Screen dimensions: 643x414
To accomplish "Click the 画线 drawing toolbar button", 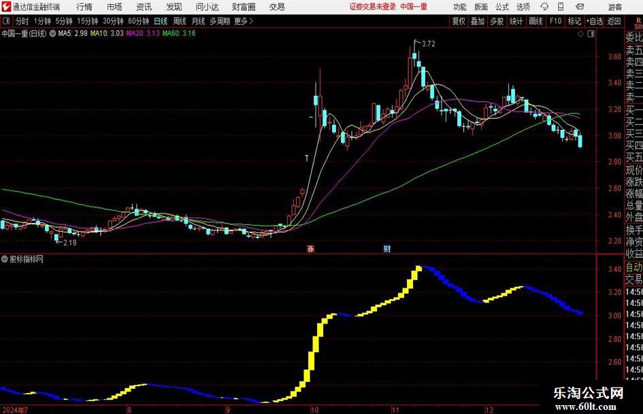I will [x=535, y=21].
